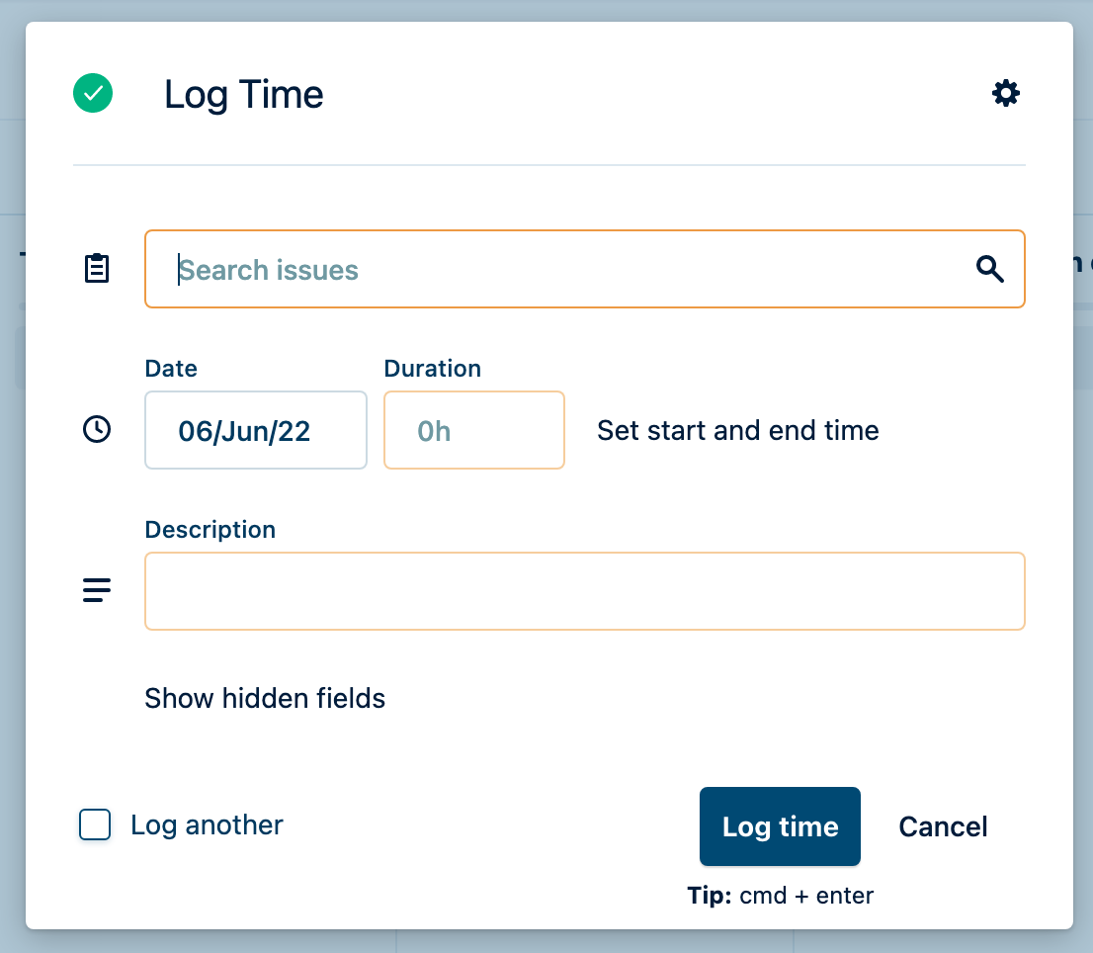
Task: Click the Log Time dialog heading
Action: pos(244,95)
